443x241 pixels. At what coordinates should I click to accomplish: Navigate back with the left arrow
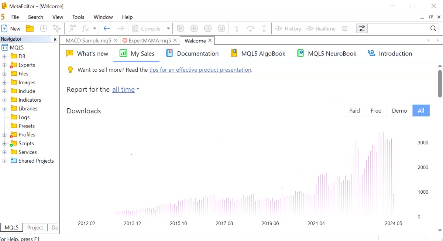[107, 28]
